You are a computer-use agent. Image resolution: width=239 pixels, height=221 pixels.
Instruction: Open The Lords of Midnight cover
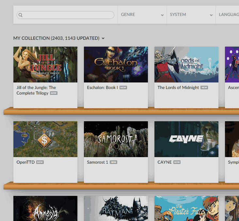point(186,65)
